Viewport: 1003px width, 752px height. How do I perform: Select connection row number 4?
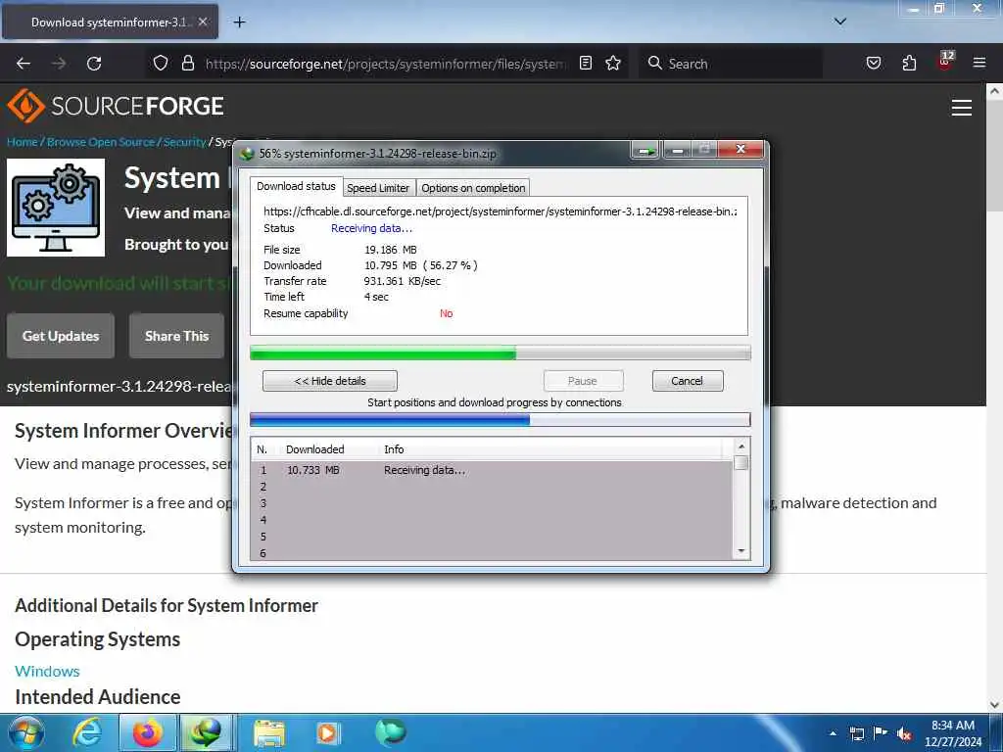tap(492, 520)
